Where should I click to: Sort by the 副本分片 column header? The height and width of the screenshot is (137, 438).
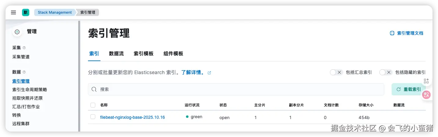(297, 105)
